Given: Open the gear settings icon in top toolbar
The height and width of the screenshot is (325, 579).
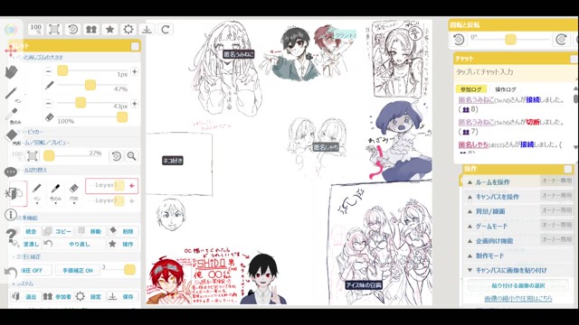Looking at the screenshot, I should pyautogui.click(x=128, y=29).
